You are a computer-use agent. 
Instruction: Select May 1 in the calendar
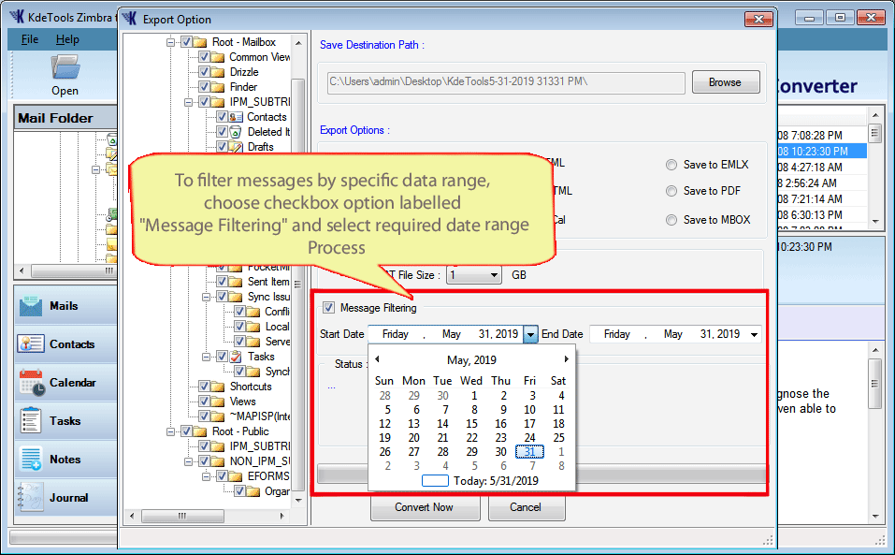[474, 395]
